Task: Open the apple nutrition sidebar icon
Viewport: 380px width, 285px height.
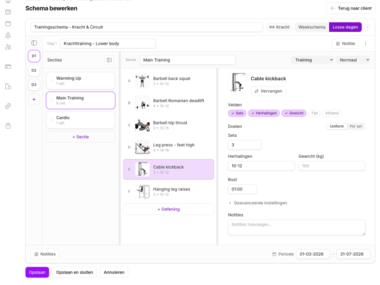Action: coord(8,86)
